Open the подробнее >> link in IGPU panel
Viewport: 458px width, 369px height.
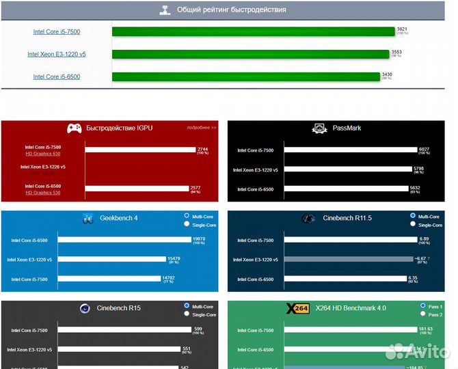(201, 127)
